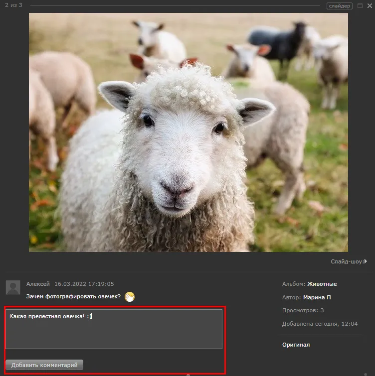Click comment date 16.03.2022 17:19:05
The height and width of the screenshot is (376, 375).
(84, 284)
